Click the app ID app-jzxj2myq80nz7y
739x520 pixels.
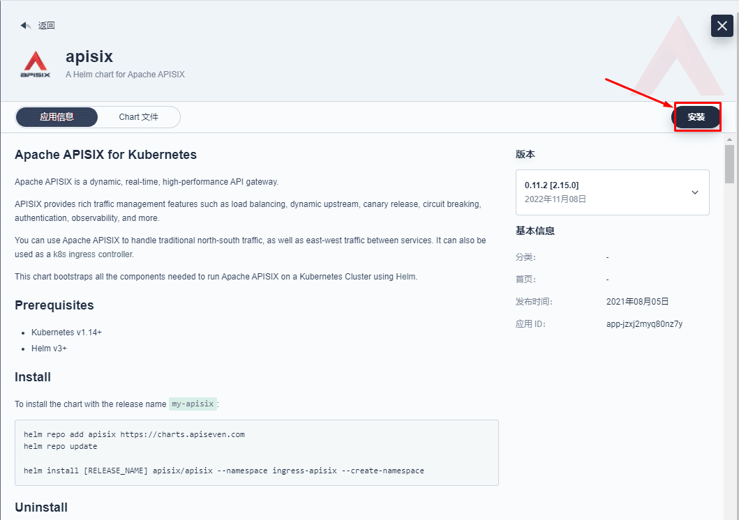[644, 323]
